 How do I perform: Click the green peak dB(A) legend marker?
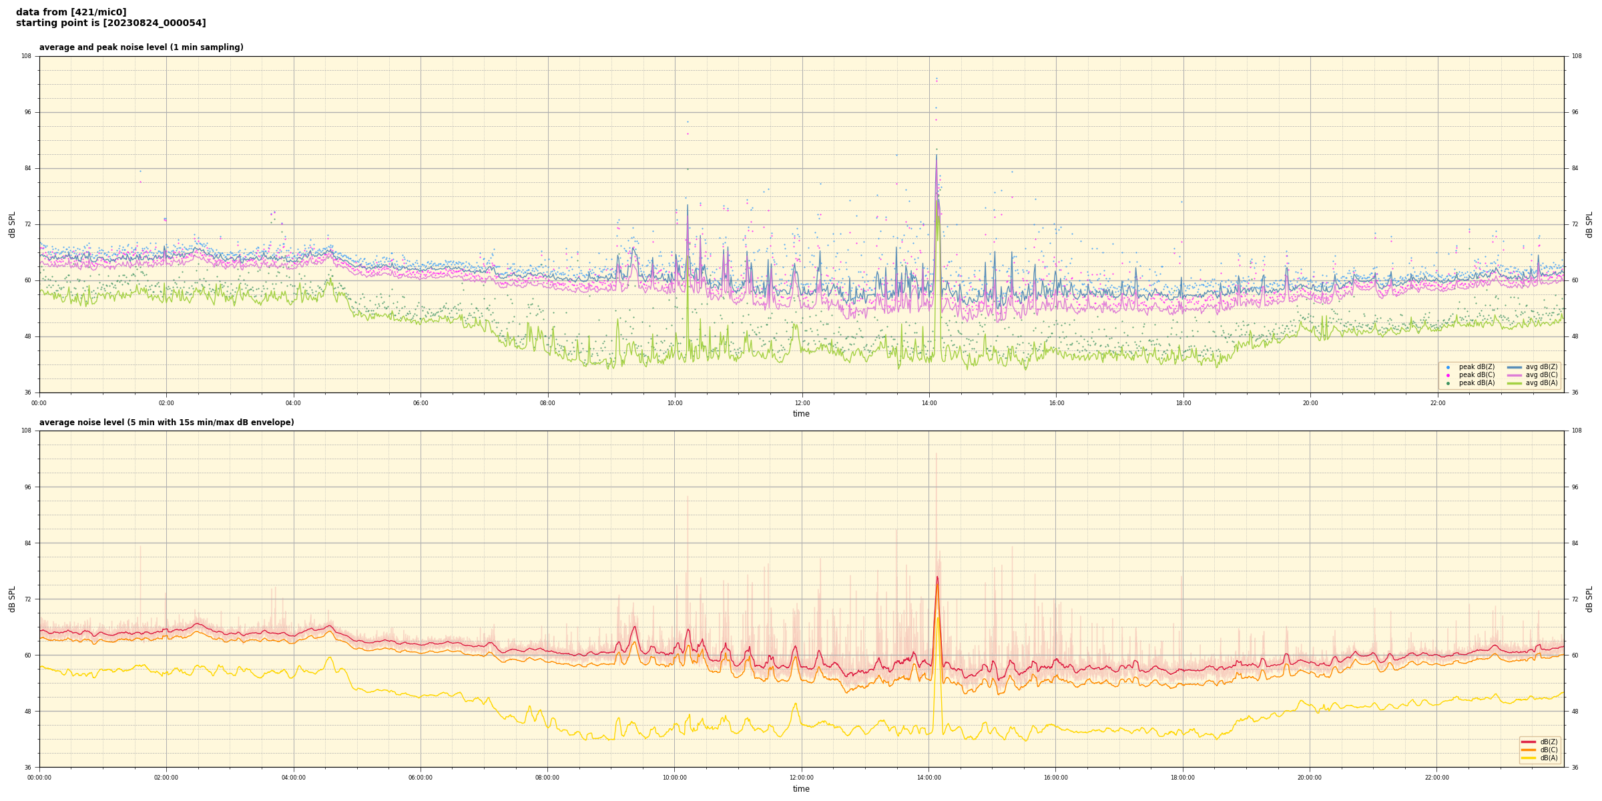(1448, 383)
